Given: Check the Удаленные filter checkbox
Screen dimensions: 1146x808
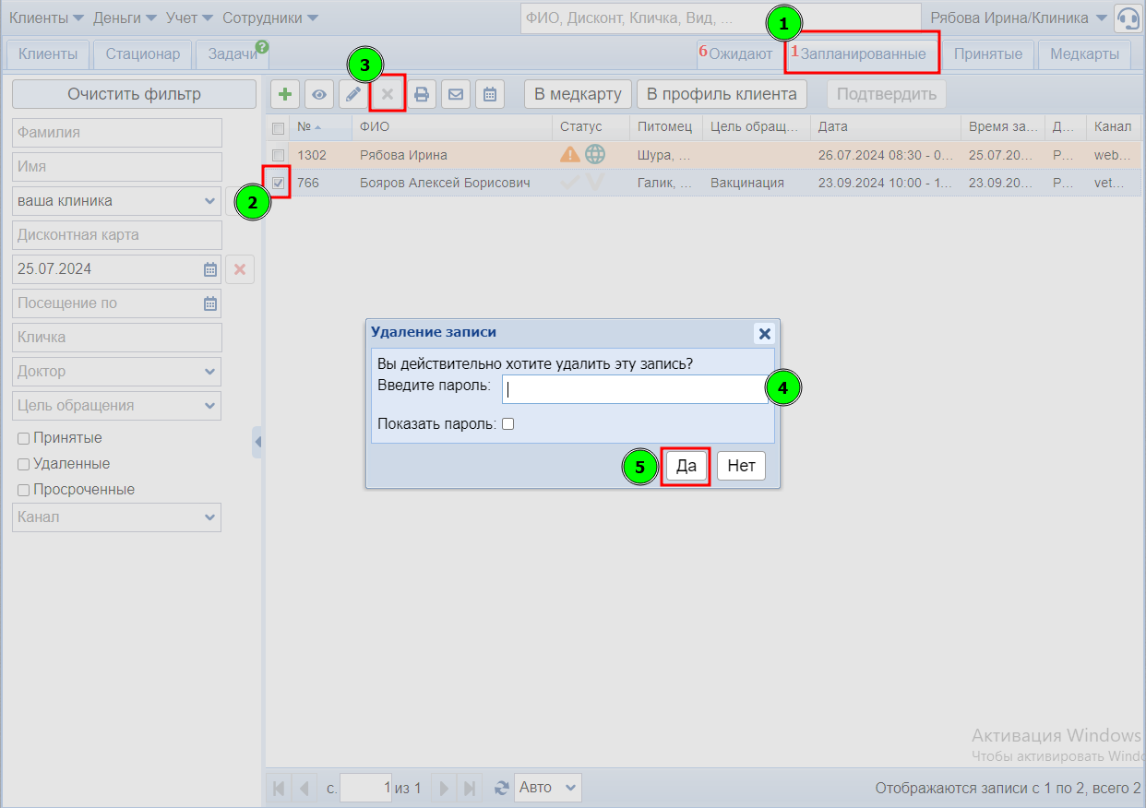Looking at the screenshot, I should (x=24, y=464).
